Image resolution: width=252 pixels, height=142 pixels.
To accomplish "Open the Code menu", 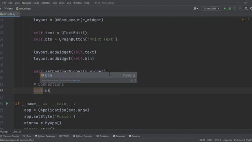I will click(x=36, y=3).
